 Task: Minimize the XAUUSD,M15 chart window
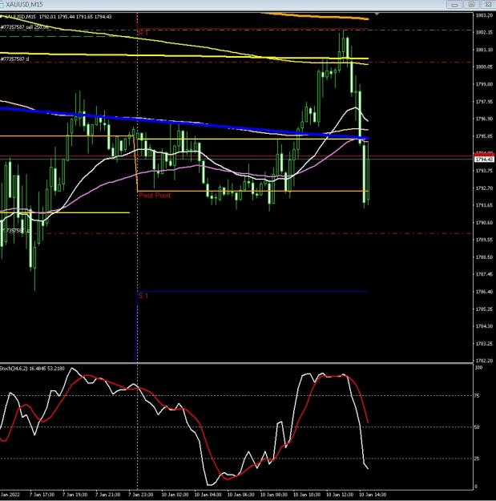point(454,5)
